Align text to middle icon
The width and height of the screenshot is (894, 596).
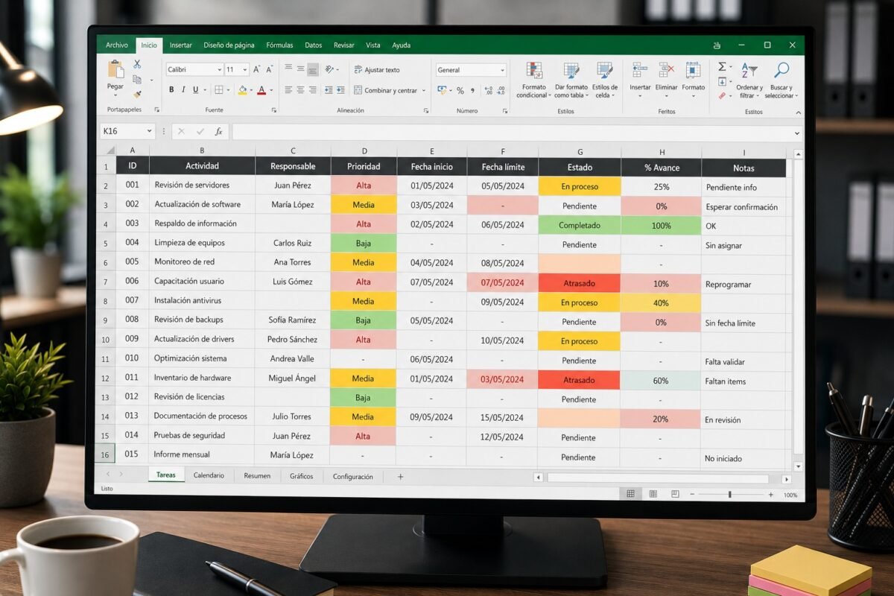[x=300, y=69]
